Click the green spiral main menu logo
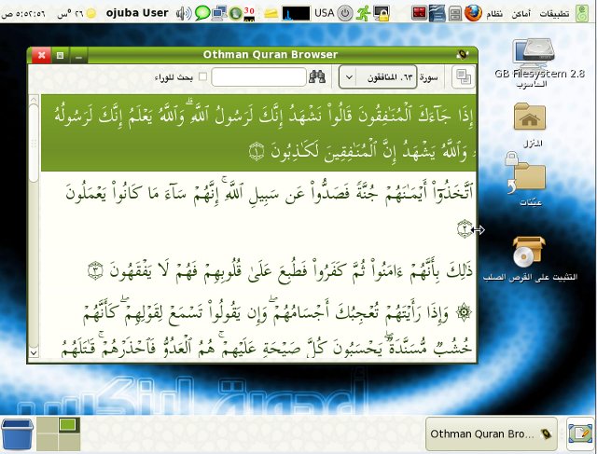The height and width of the screenshot is (454, 597). click(x=582, y=14)
